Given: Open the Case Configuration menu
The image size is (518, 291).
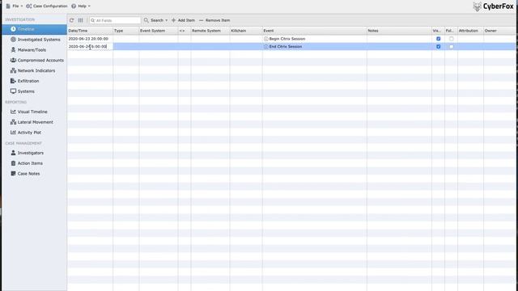Looking at the screenshot, I should [47, 6].
